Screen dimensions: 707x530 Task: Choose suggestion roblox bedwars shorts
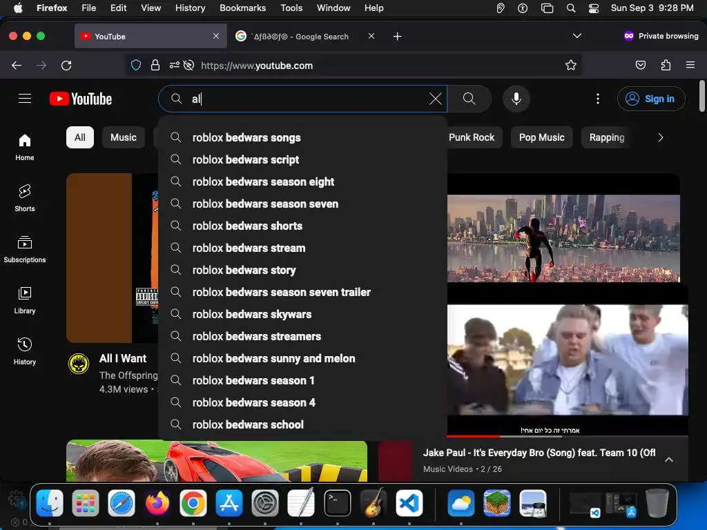pos(302,226)
